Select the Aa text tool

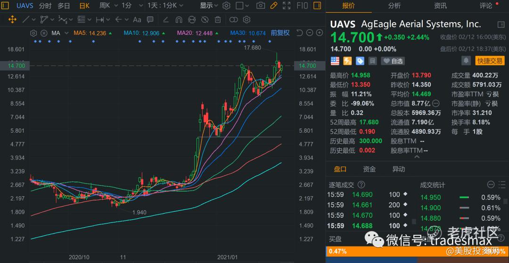pyautogui.click(x=137, y=20)
